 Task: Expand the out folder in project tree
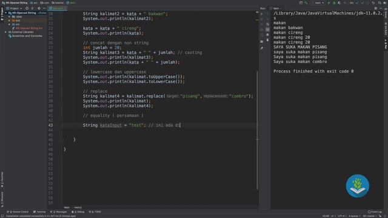pyautogui.click(x=10, y=21)
